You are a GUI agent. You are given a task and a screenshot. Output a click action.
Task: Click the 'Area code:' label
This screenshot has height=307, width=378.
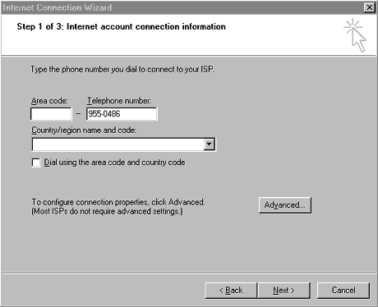(x=49, y=101)
